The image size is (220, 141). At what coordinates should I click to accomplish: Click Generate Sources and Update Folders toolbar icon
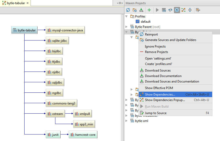tap(135, 10)
